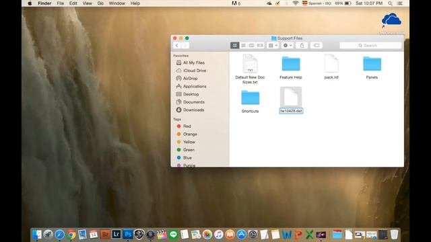Viewport: 431px width, 242px height.
Task: Select the Shortcuts folder
Action: (250, 101)
